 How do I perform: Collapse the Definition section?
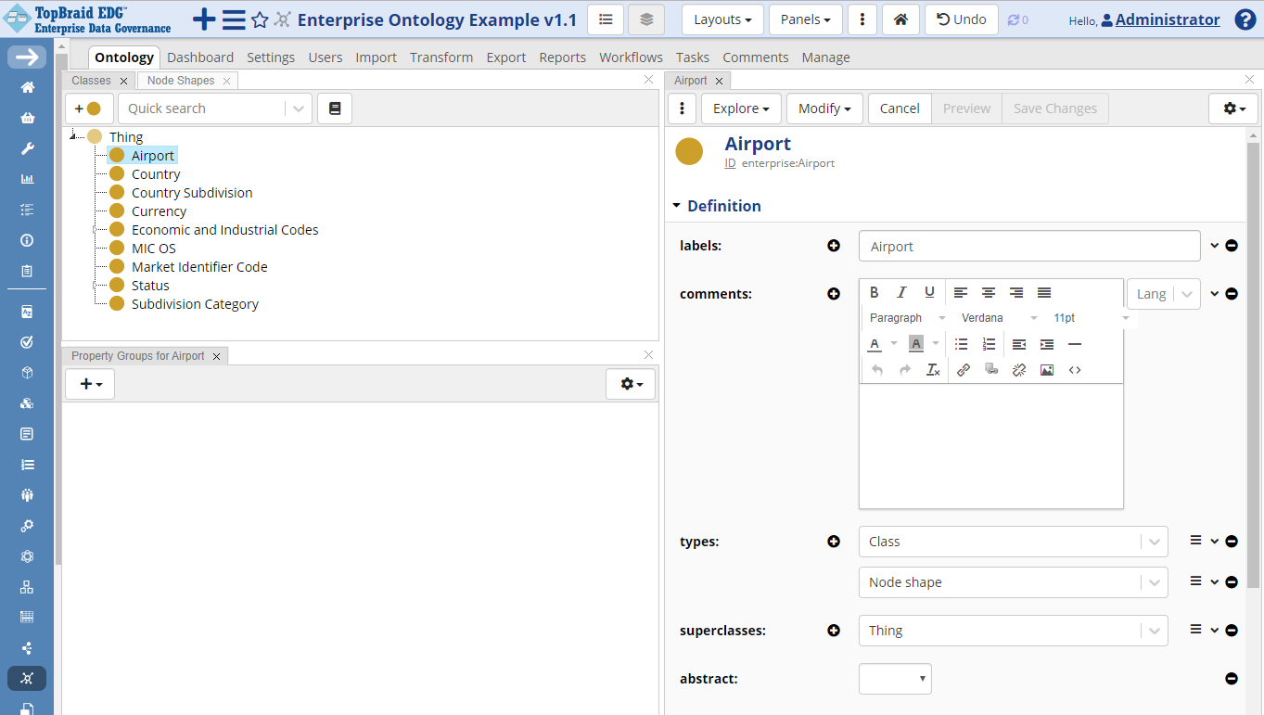click(x=676, y=206)
